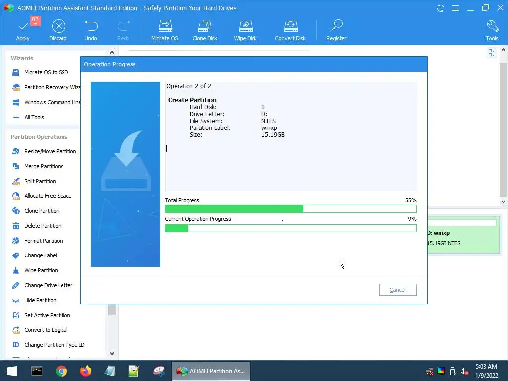Select Format Partition operation

37,241
